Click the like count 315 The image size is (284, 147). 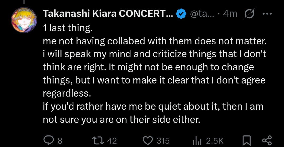click(x=163, y=141)
